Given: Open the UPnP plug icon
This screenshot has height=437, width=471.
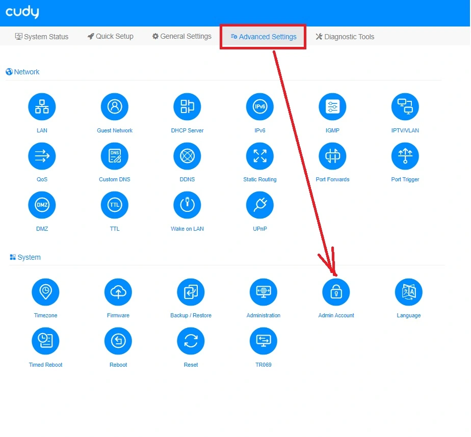Looking at the screenshot, I should [x=260, y=205].
